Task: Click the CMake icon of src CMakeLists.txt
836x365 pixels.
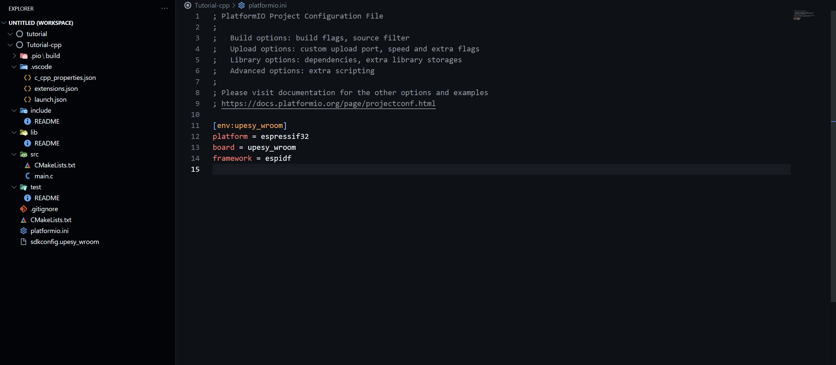Action: [x=28, y=165]
